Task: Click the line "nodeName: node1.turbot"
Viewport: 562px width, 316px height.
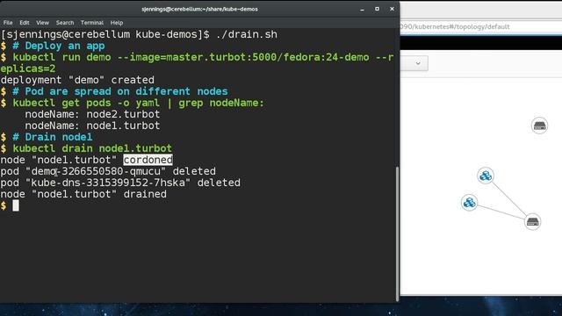Action: (x=92, y=126)
